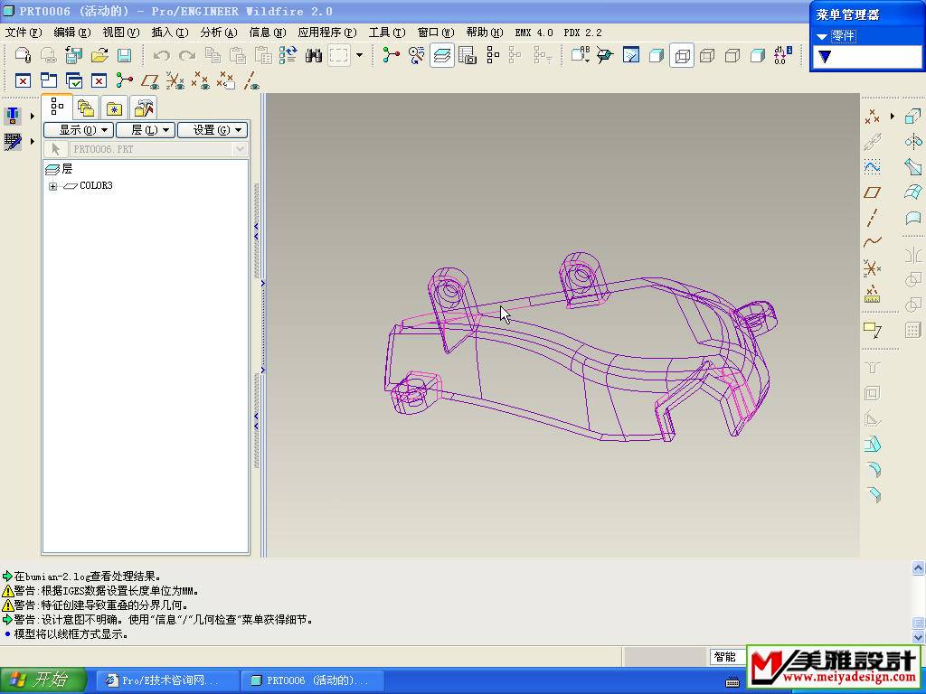The width and height of the screenshot is (926, 694).
Task: Click the message area scrollbar down arrow
Action: coord(918,638)
